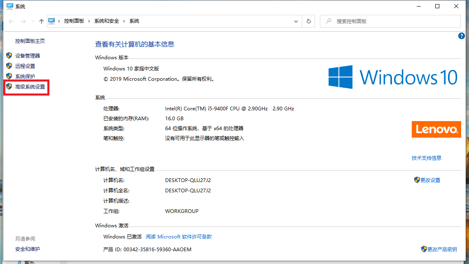Click shield icon beside 更改设置
The height and width of the screenshot is (264, 469).
(417, 180)
